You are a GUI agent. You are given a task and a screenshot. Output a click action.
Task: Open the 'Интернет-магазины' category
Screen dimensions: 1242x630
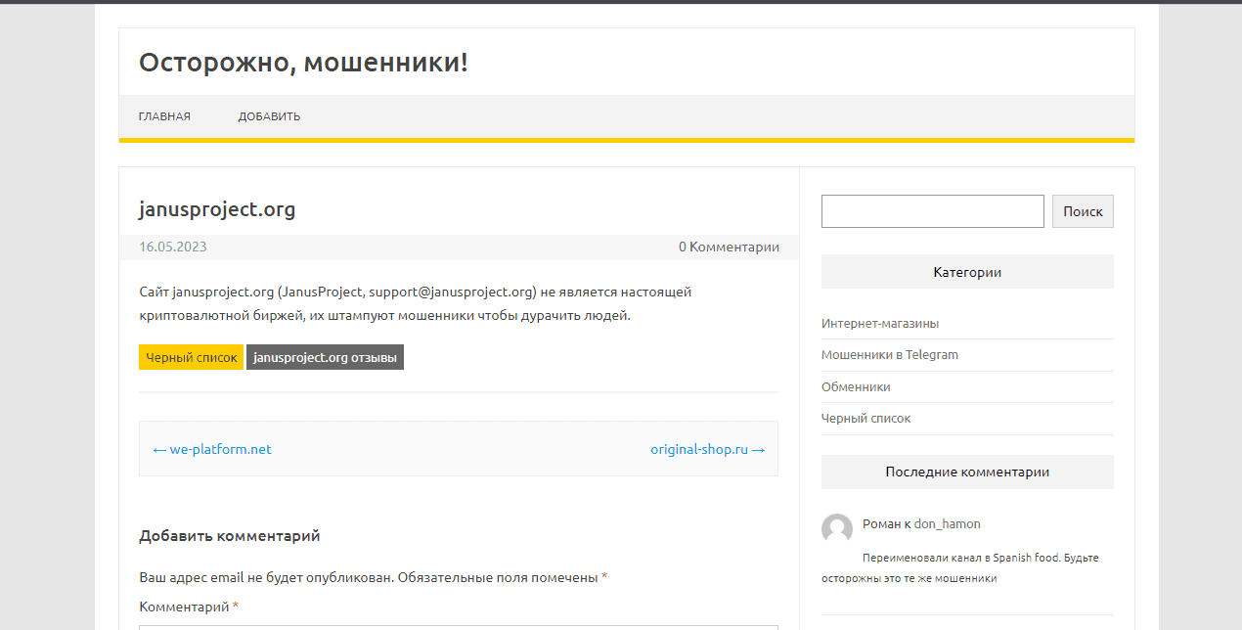coord(879,323)
